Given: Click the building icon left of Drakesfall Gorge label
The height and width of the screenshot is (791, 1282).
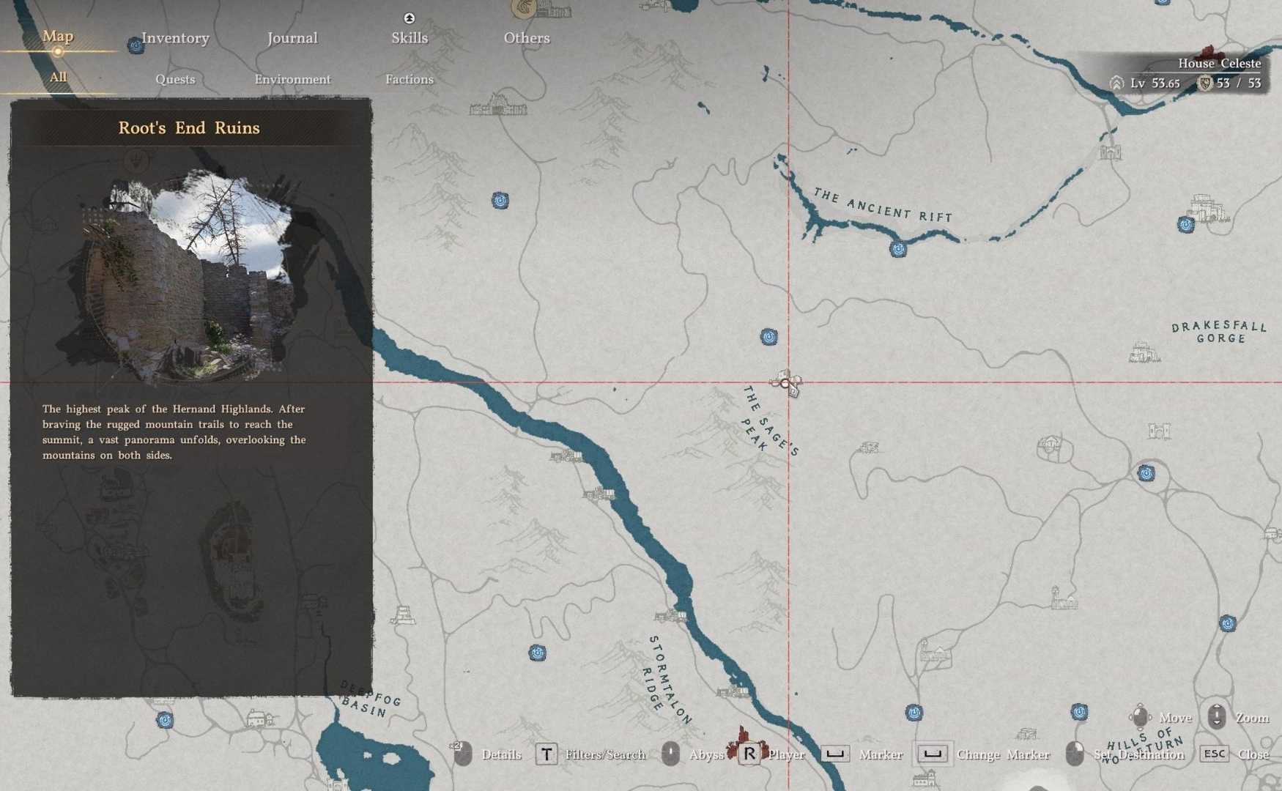Looking at the screenshot, I should (x=1144, y=352).
